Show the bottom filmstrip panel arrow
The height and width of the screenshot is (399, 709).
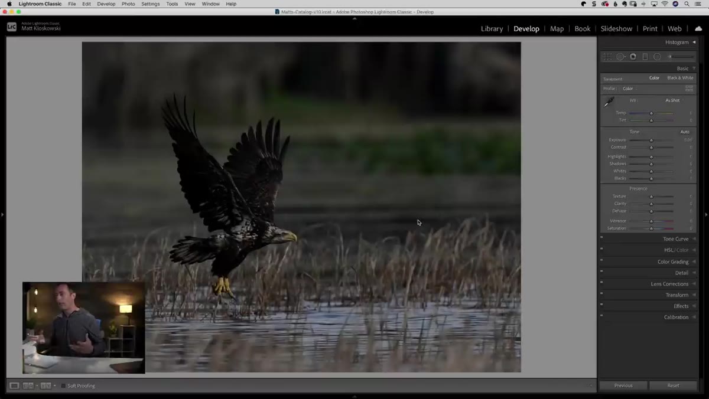click(354, 397)
